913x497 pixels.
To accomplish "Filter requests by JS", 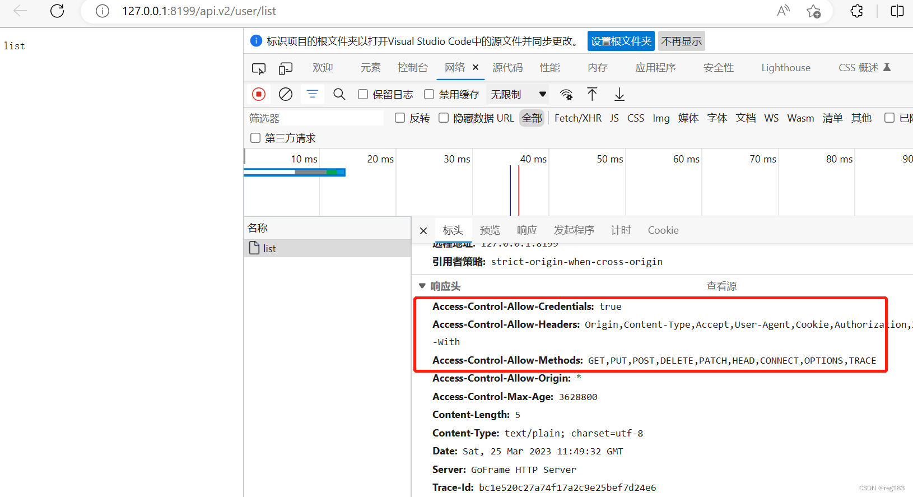I will pos(614,118).
